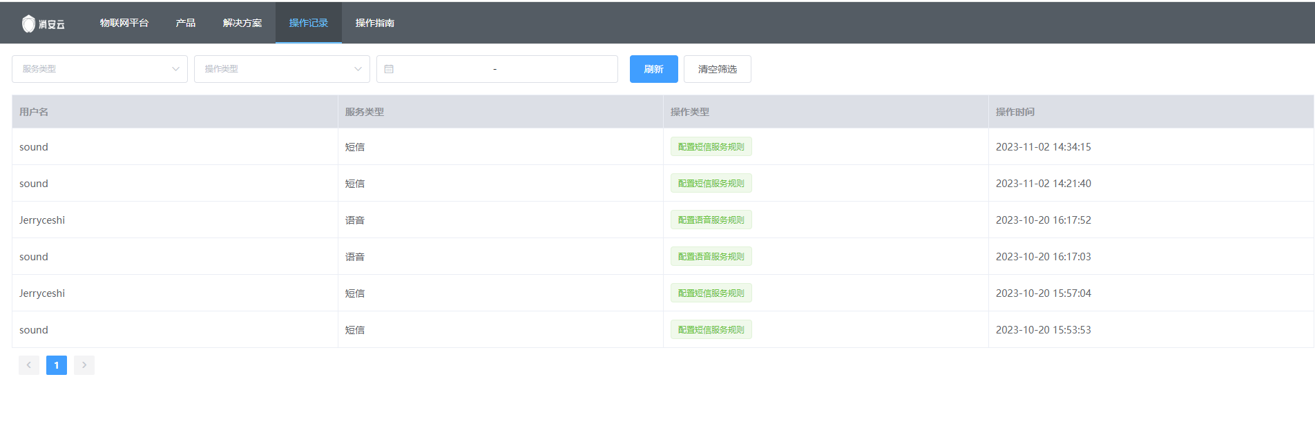Click 短信 service type in 14:21:40 row
The image size is (1315, 426).
(x=355, y=184)
